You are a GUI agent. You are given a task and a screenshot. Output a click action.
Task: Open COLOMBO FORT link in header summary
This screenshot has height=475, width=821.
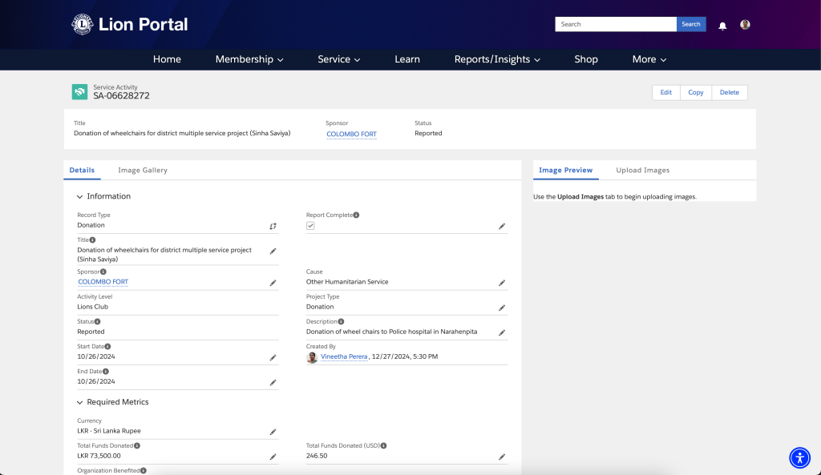pyautogui.click(x=351, y=134)
